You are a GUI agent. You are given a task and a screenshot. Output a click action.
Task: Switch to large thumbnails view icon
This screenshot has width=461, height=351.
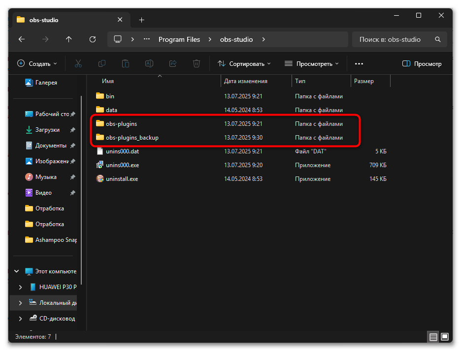[445, 337]
